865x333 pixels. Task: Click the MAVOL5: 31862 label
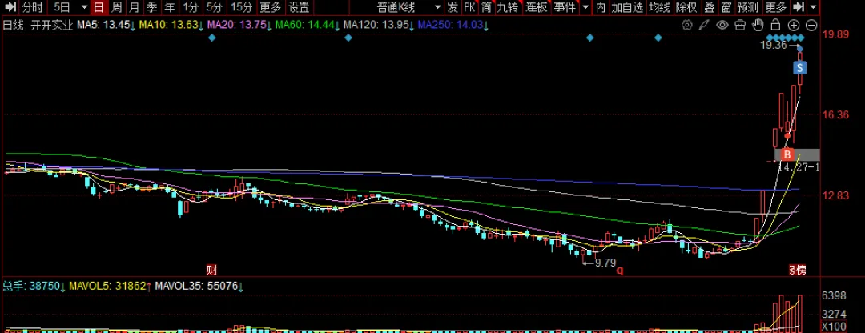111,286
